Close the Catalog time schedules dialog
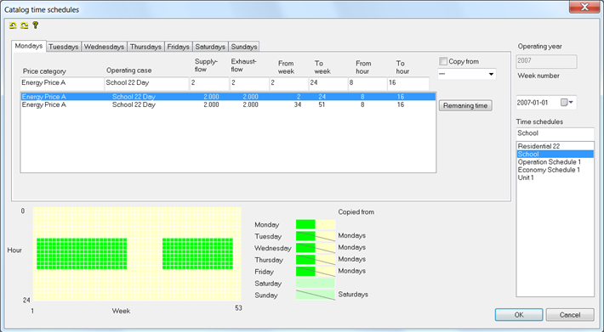Image resolution: width=604 pixels, height=332 pixels. click(x=584, y=7)
